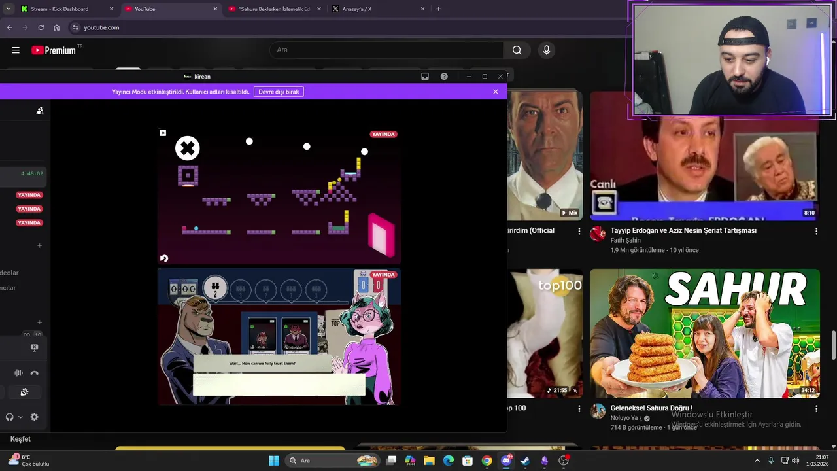The height and width of the screenshot is (471, 837).
Task: Dismiss the purple Yayıncı Modu banner
Action: pos(496,92)
